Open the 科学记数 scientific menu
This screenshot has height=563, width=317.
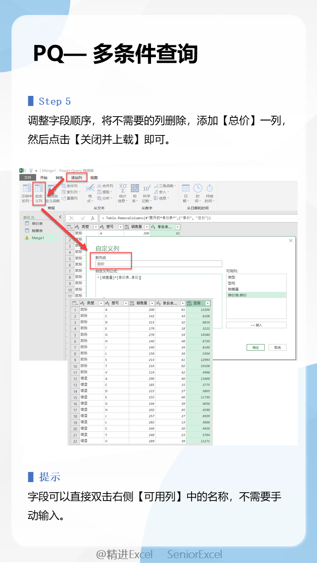click(147, 194)
